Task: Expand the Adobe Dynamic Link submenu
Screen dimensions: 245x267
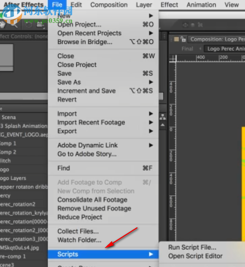Action: click(103, 145)
